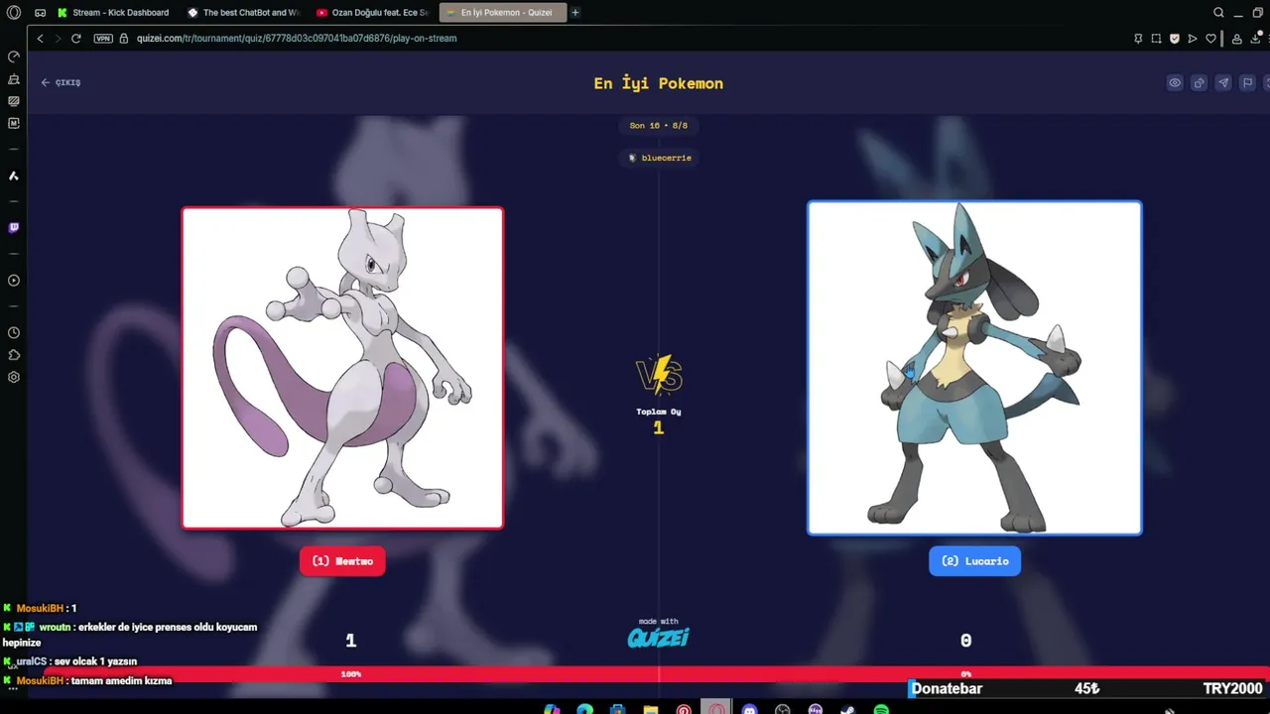Open the Opera menu logo

[14, 13]
